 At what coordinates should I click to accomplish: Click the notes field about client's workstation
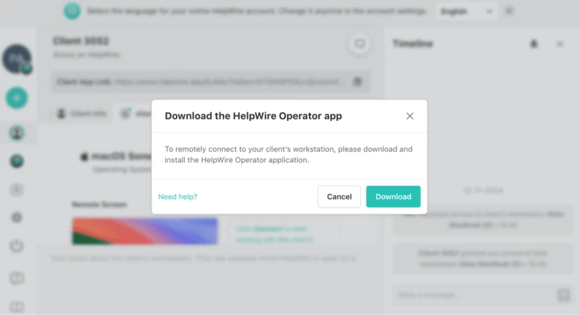[x=204, y=258]
